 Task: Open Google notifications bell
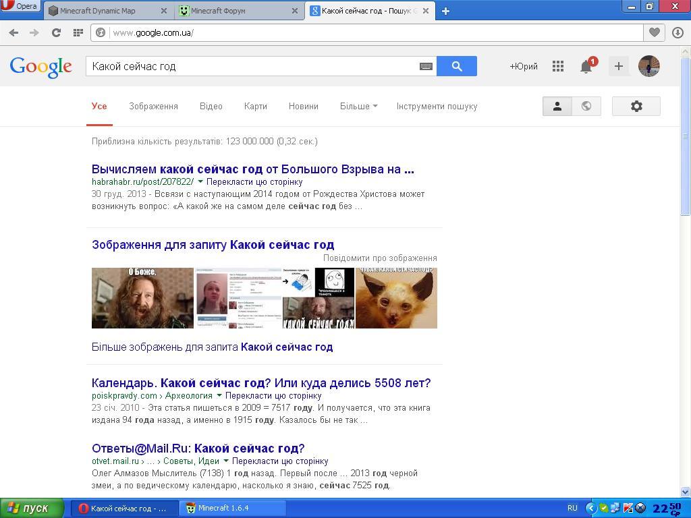(x=586, y=67)
